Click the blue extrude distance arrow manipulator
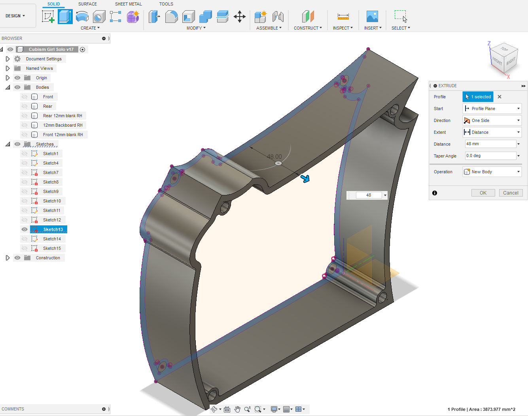 pos(305,179)
